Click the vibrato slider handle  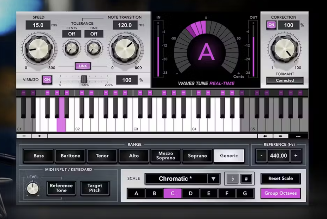[84, 79]
